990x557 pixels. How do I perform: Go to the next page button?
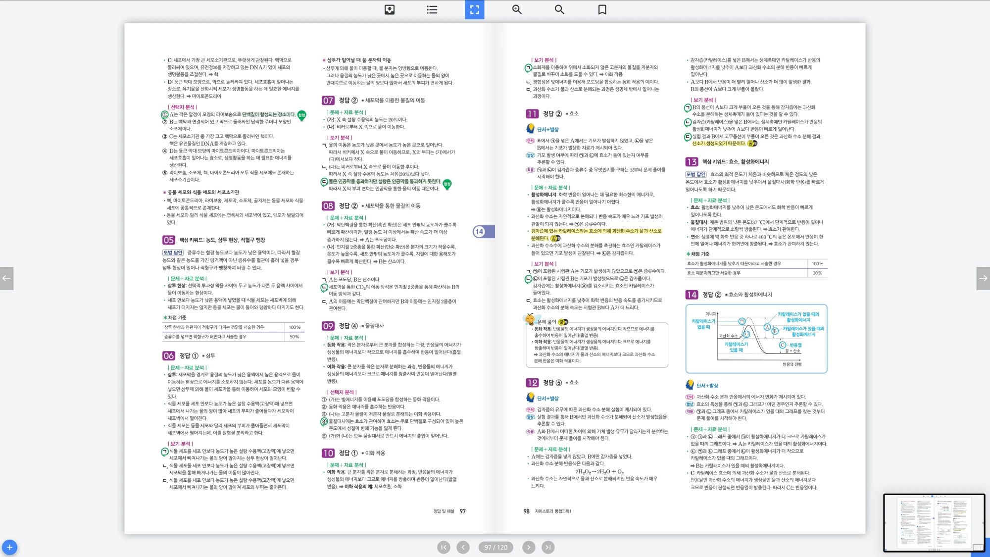click(529, 547)
